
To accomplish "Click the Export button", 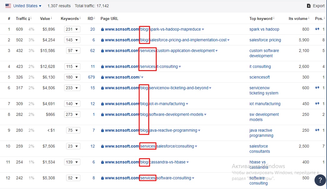I will [316, 6].
